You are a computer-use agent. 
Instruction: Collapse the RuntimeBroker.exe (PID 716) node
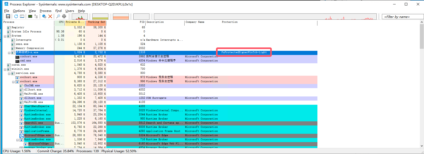17,140
